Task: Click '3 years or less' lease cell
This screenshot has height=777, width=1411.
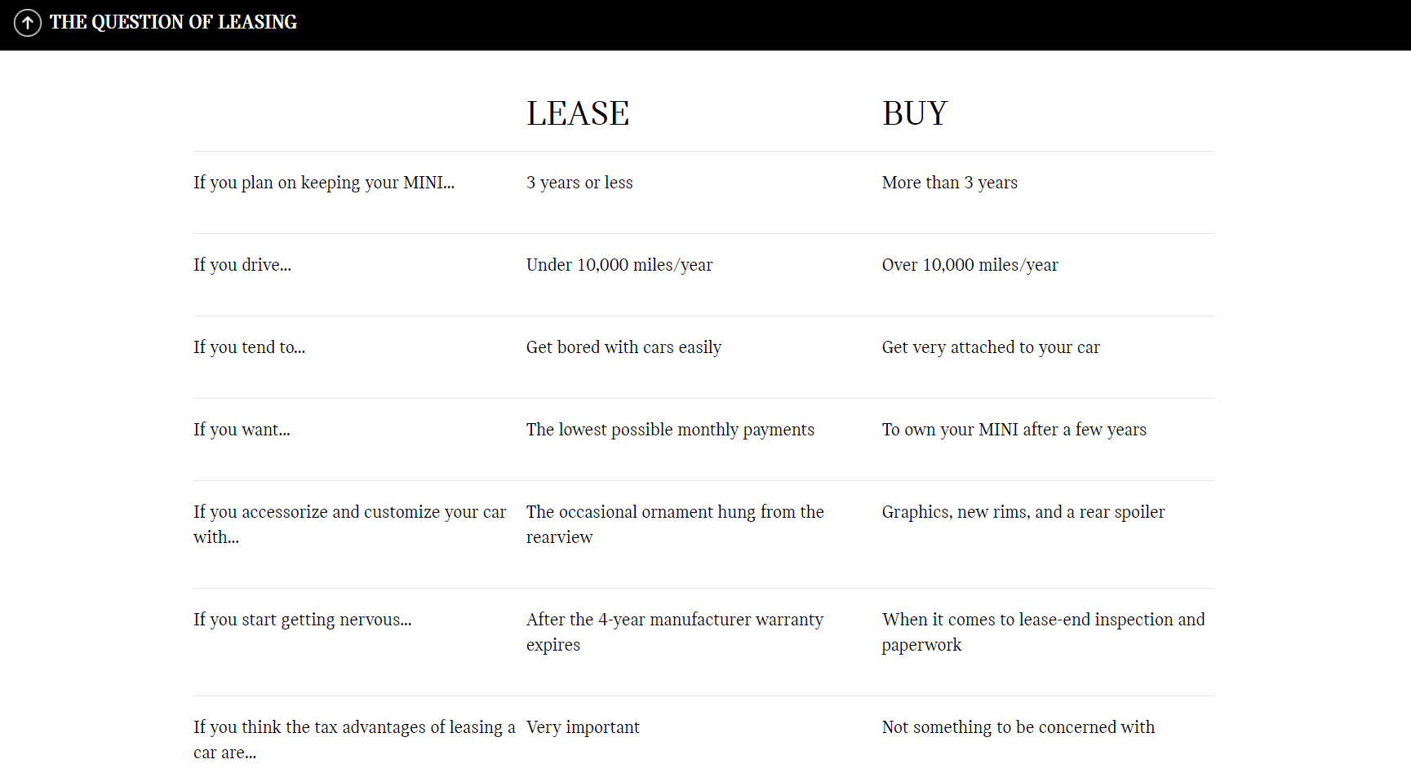Action: [x=579, y=183]
